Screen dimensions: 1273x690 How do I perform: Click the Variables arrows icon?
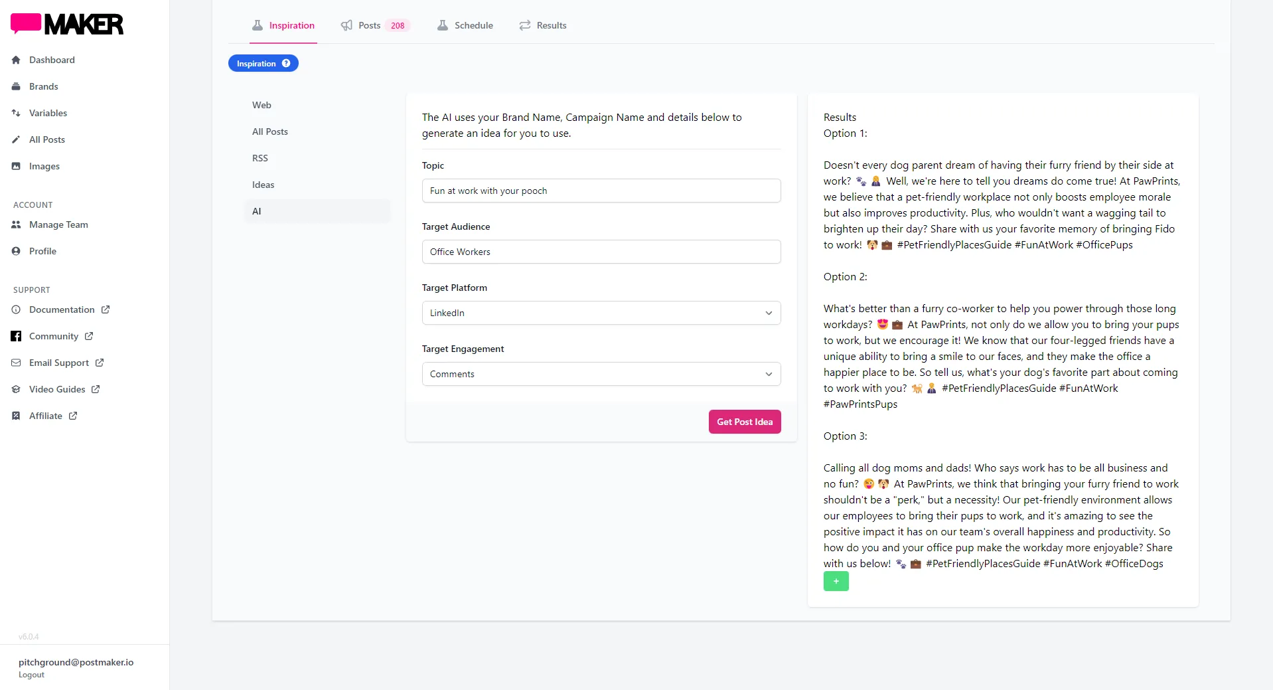(x=16, y=113)
